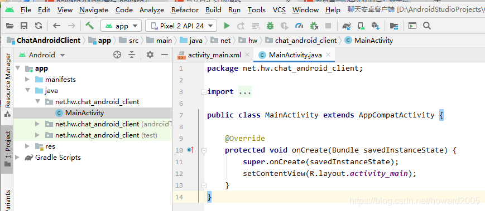Viewport: 485px width, 211px height.
Task: Toggle the 1: Project tool window
Action: [7, 149]
